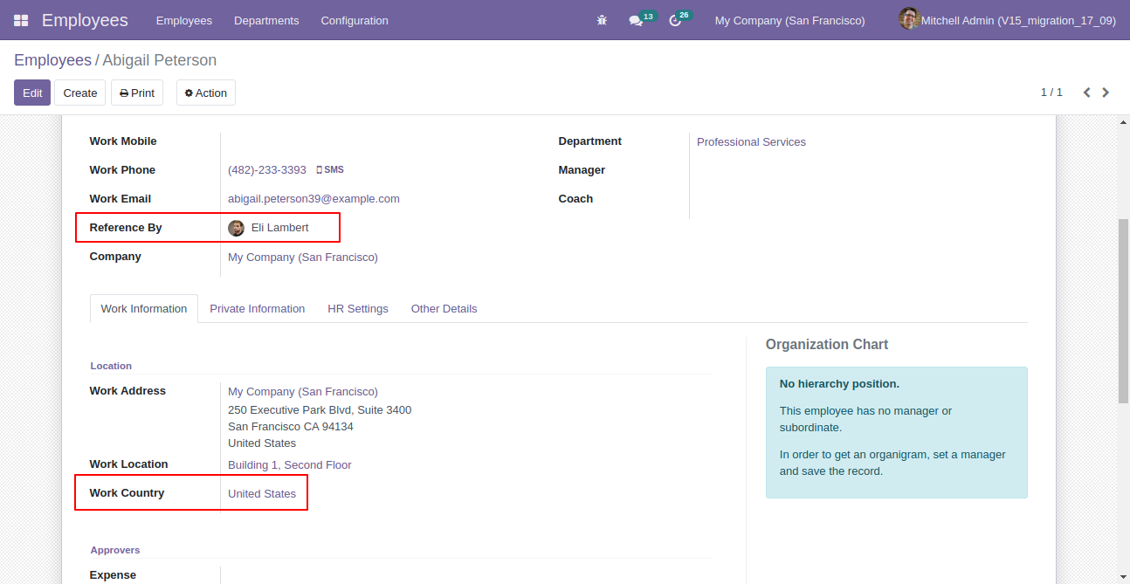Click the Create button
This screenshot has width=1130, height=584.
80,93
